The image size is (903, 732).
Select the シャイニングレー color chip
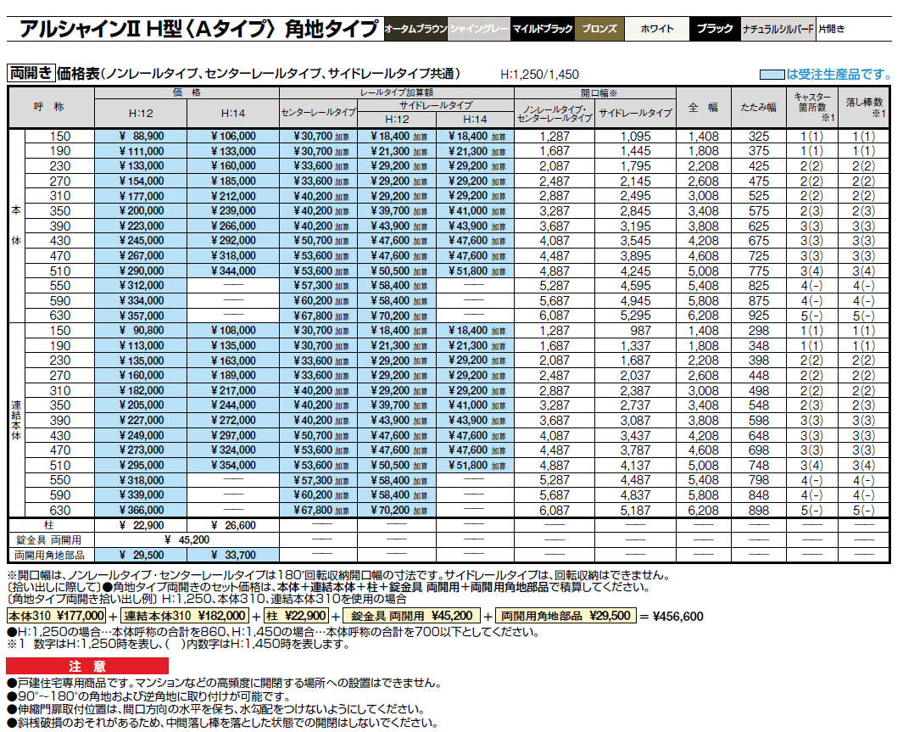479,28
